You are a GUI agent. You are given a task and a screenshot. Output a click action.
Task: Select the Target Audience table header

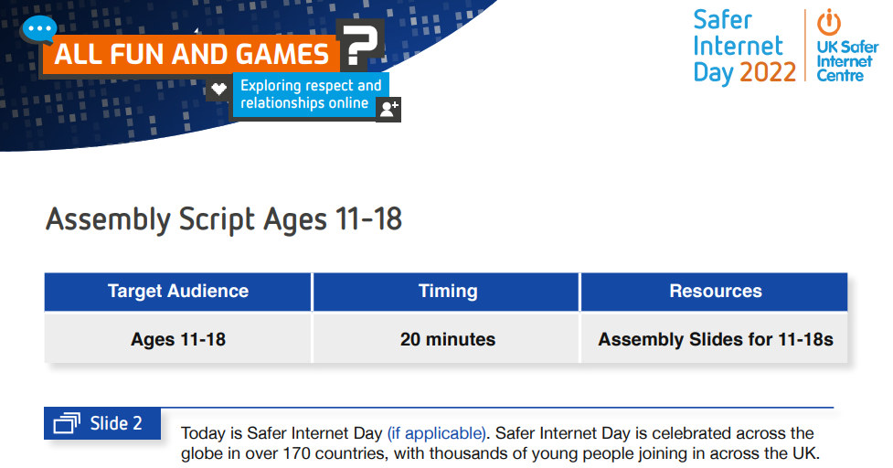coord(177,292)
